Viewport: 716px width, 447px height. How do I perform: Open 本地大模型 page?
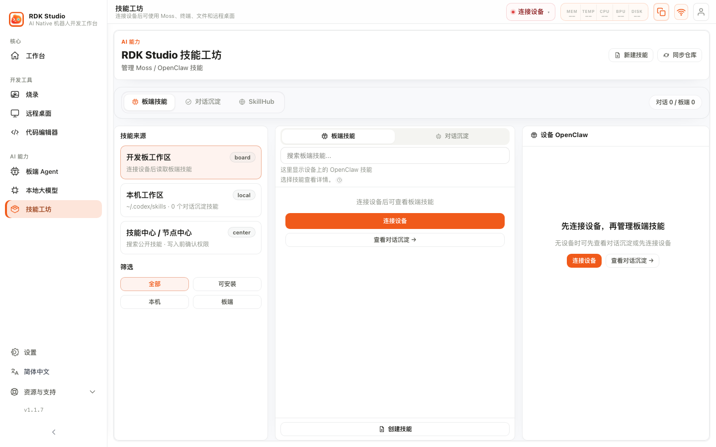[53, 190]
